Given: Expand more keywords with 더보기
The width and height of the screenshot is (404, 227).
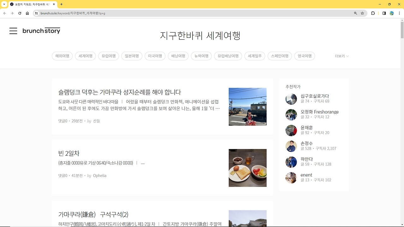Looking at the screenshot, I should pyautogui.click(x=342, y=56).
